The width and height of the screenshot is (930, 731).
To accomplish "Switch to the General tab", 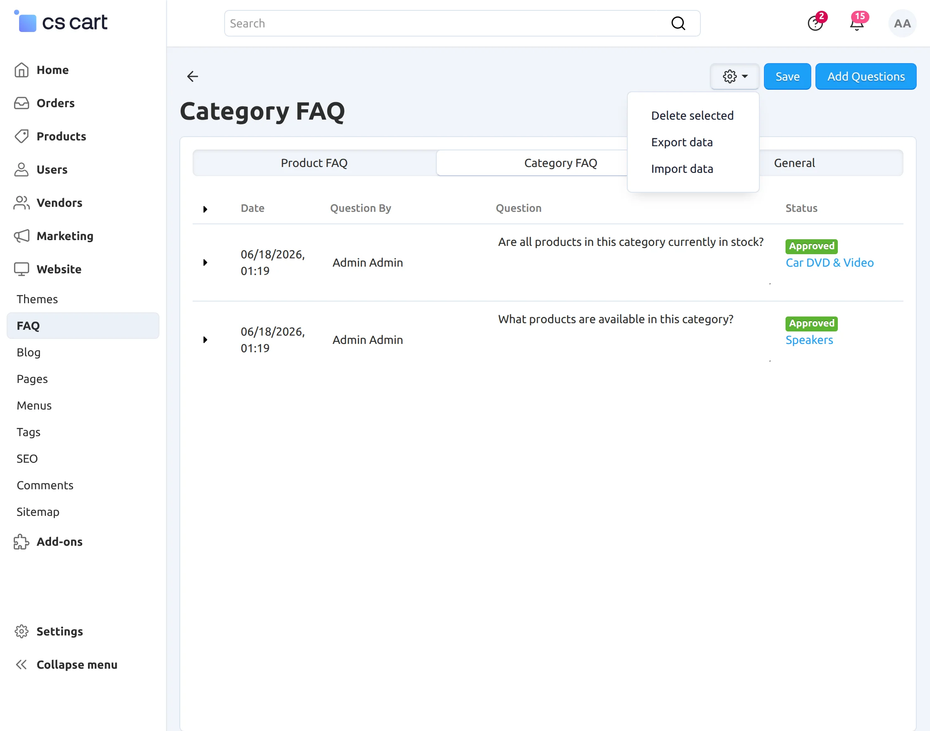I will [794, 163].
